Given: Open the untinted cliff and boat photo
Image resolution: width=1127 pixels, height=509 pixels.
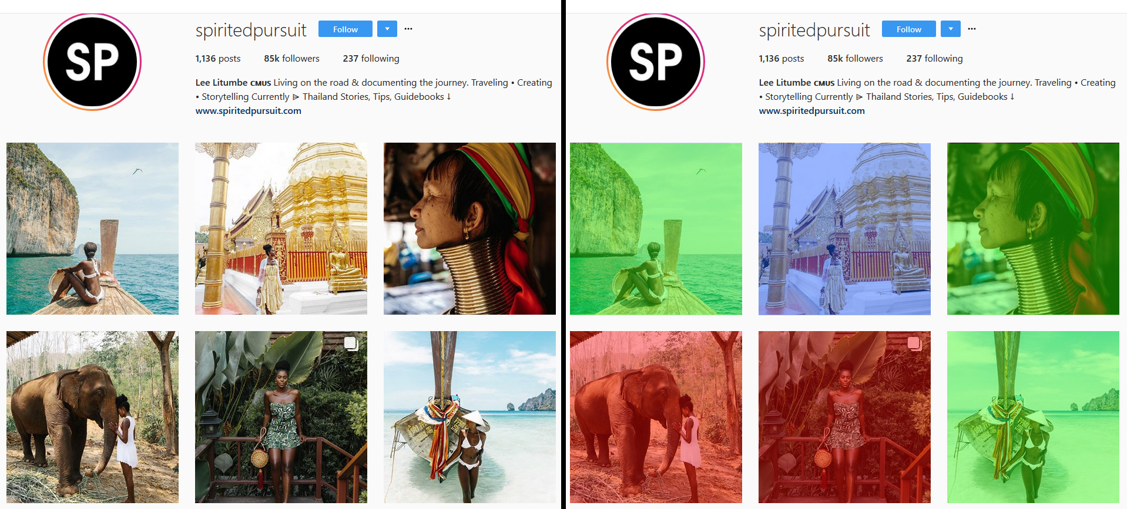Looking at the screenshot, I should pos(92,228).
